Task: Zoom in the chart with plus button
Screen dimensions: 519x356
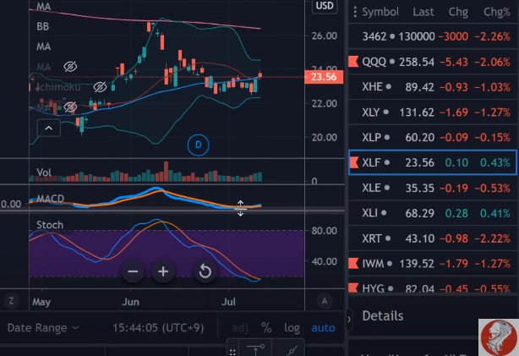Action: coord(163,271)
